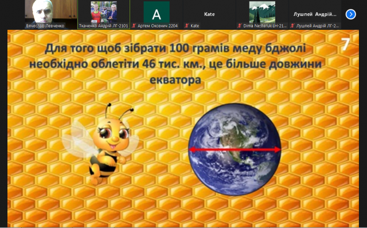Click slide title line 'Для того щоб зібрати 100 грамів'
This screenshot has height=228, width=367.
(x=175, y=49)
